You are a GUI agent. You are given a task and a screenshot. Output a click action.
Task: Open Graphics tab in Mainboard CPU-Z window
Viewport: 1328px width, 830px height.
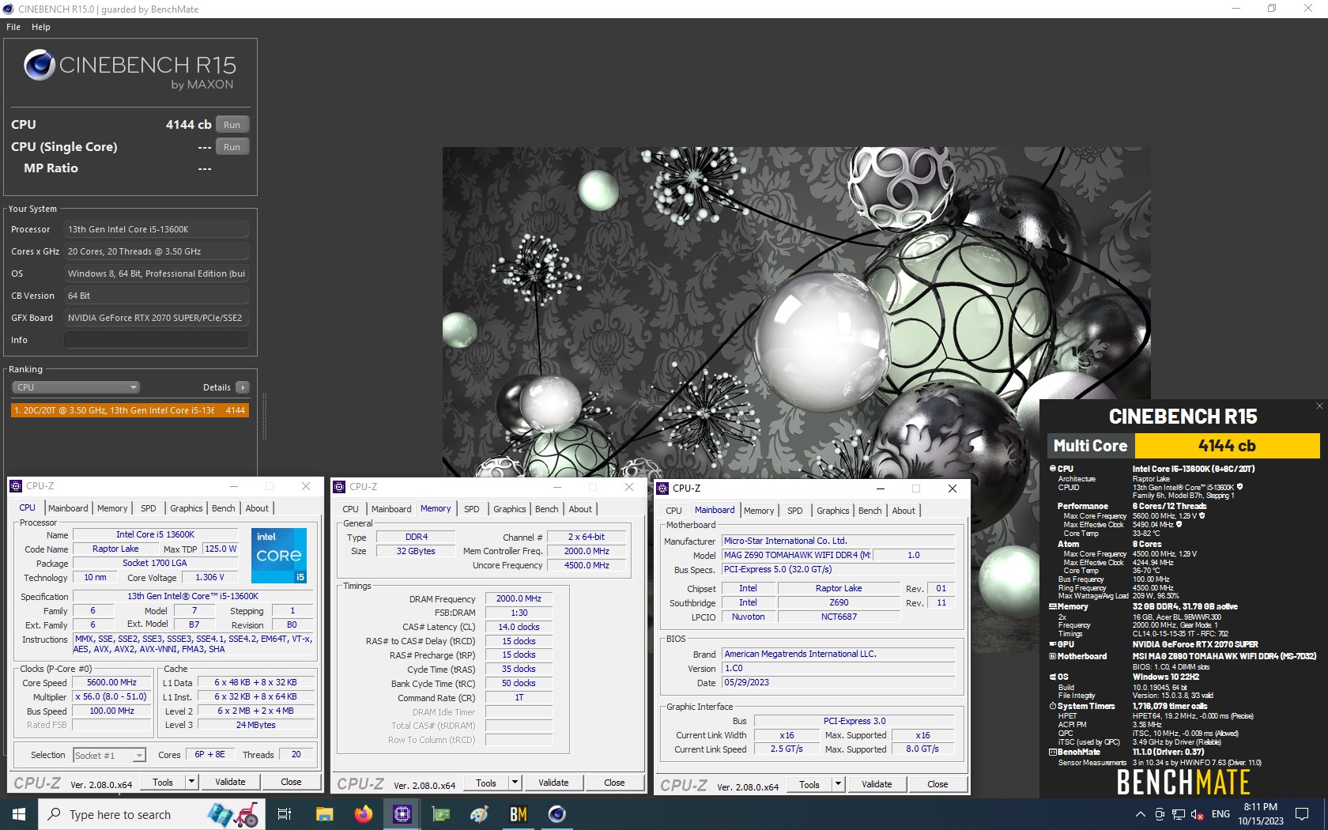point(833,511)
